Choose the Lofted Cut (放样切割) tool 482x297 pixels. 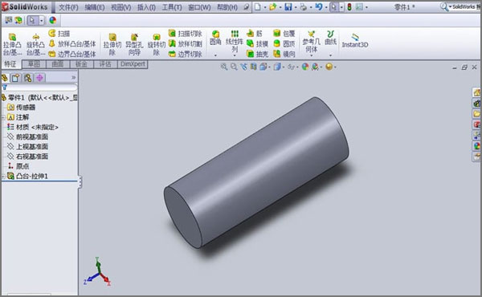[185, 43]
